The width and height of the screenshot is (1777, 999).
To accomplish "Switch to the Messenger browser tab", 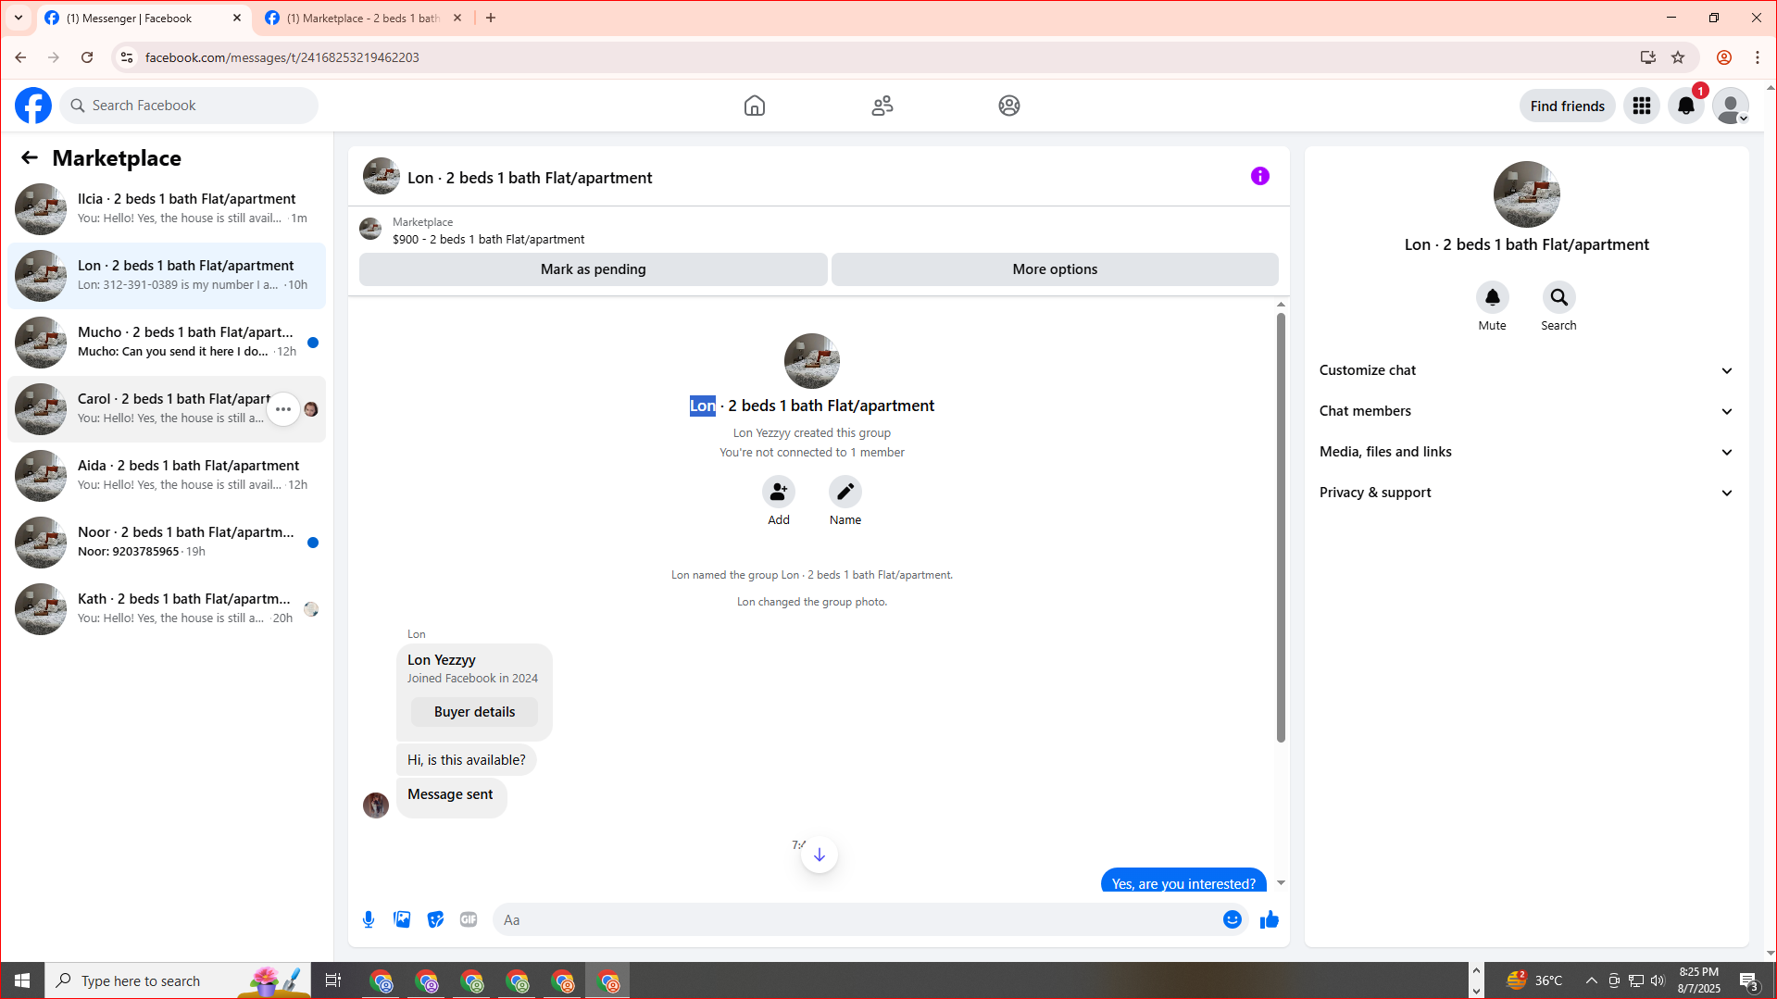I will tap(144, 18).
